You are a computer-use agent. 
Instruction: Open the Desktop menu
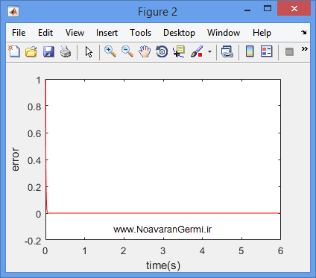click(179, 33)
